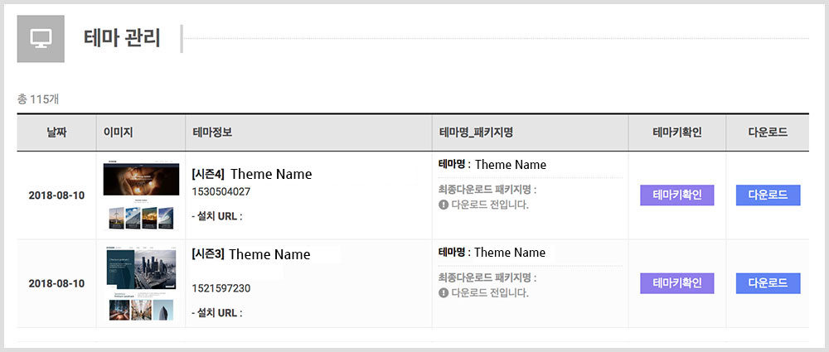Open the [시즌3] Theme Name title
Screen dimensions: 829x352
tap(250, 254)
